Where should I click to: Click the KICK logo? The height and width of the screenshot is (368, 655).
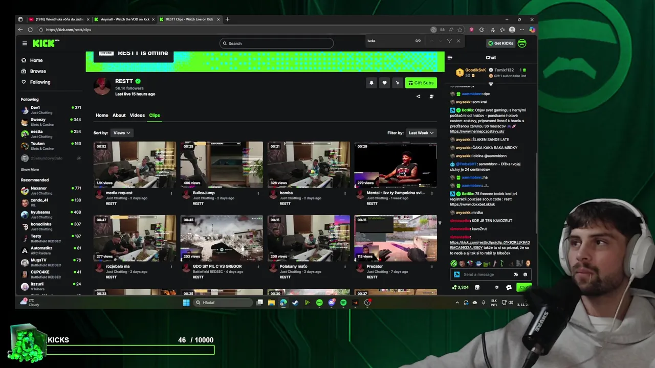46,43
